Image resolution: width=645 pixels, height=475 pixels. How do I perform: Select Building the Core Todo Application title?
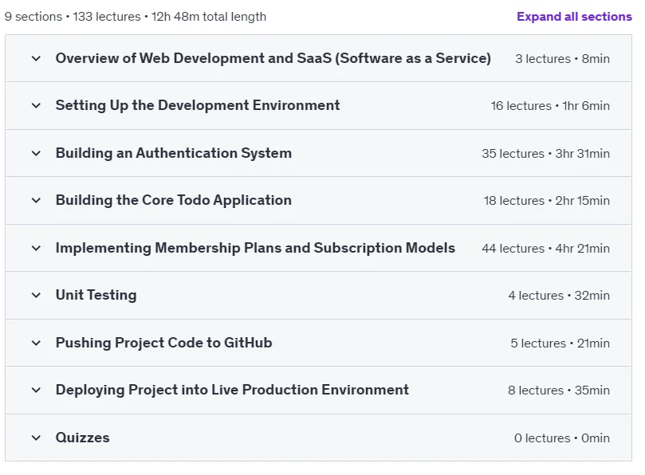pyautogui.click(x=174, y=200)
